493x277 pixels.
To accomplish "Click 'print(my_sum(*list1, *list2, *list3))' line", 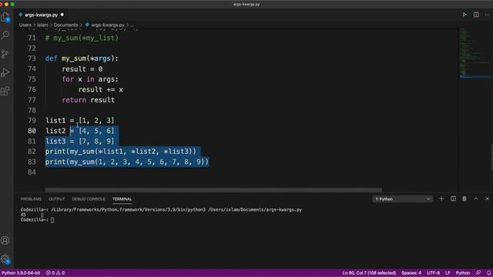I will pyautogui.click(x=121, y=152).
